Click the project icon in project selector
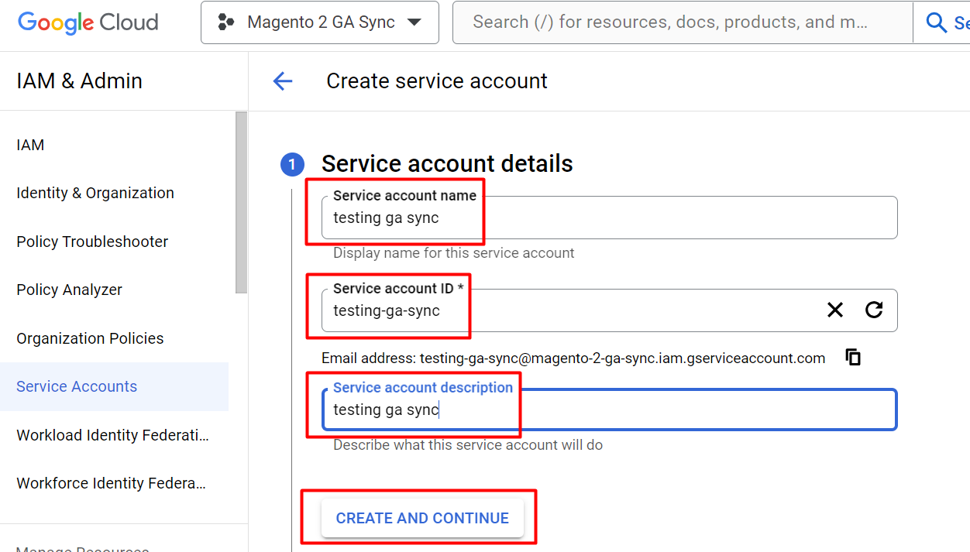Viewport: 970px width, 552px height. (226, 22)
